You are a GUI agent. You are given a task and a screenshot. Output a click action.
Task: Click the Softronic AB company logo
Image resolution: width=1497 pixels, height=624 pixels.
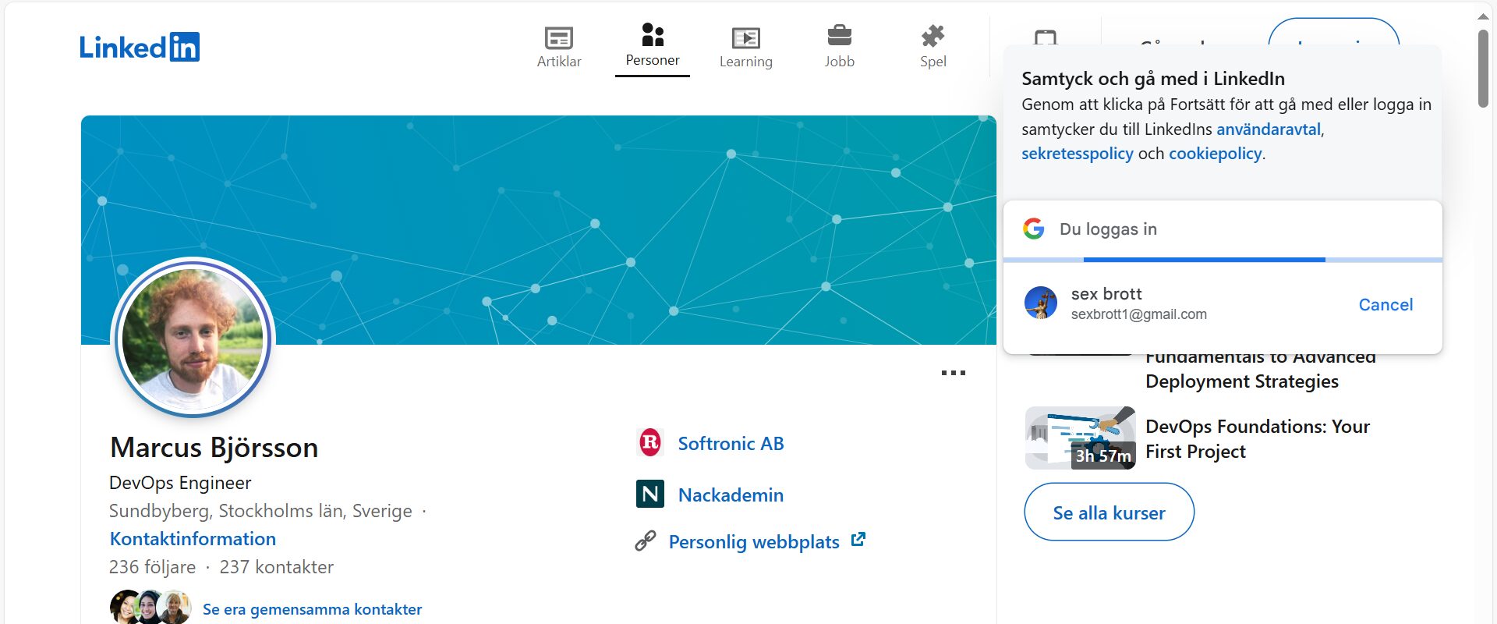tap(650, 443)
